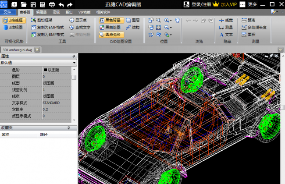
Task: Redo the last action
Action: [70, 5]
